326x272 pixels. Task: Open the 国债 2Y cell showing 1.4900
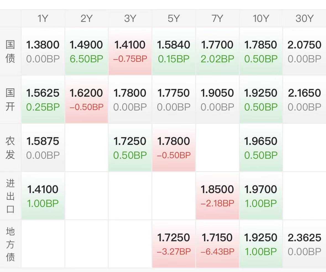86,51
